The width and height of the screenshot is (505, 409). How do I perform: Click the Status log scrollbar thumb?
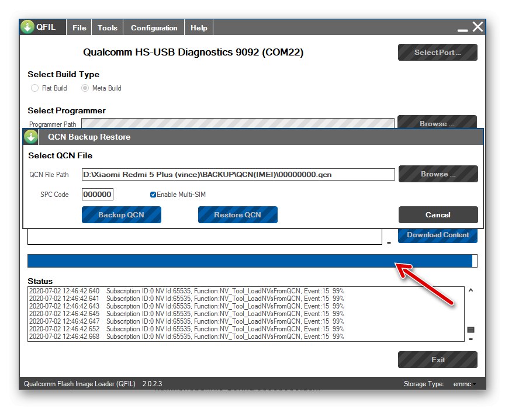pos(471,330)
